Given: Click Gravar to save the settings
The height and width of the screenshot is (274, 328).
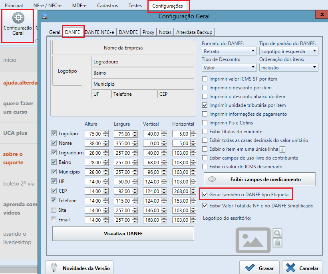Looking at the screenshot, I should (x=259, y=268).
